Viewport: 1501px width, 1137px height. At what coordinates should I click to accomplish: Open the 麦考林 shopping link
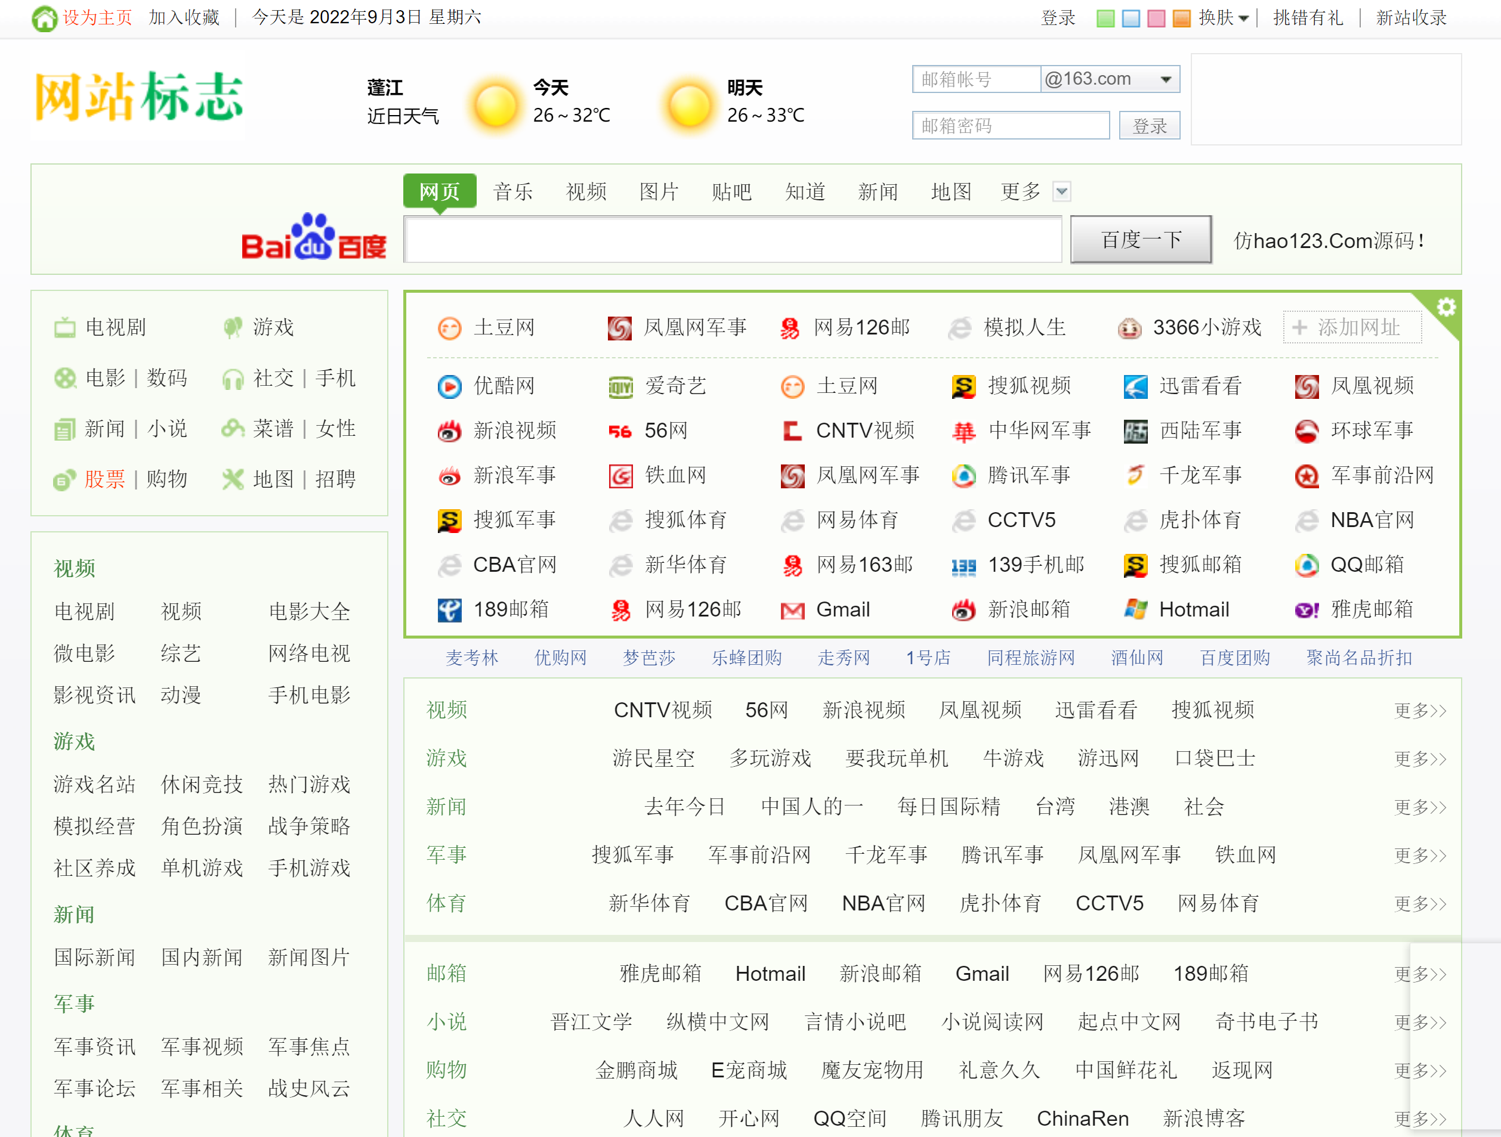472,658
